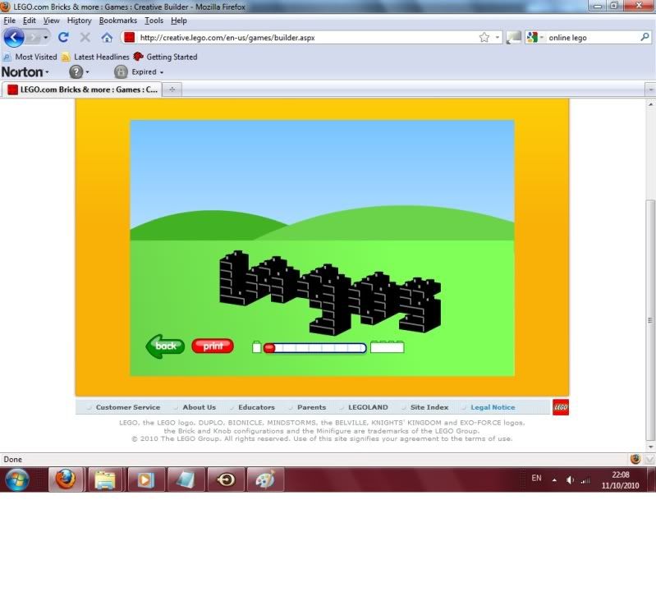The height and width of the screenshot is (596, 656).
Task: List all tabs using tab bar arrow
Action: point(650,89)
